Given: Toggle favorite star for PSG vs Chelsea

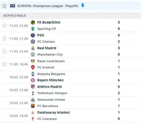Looking at the screenshot, I should click(x=4, y=38).
